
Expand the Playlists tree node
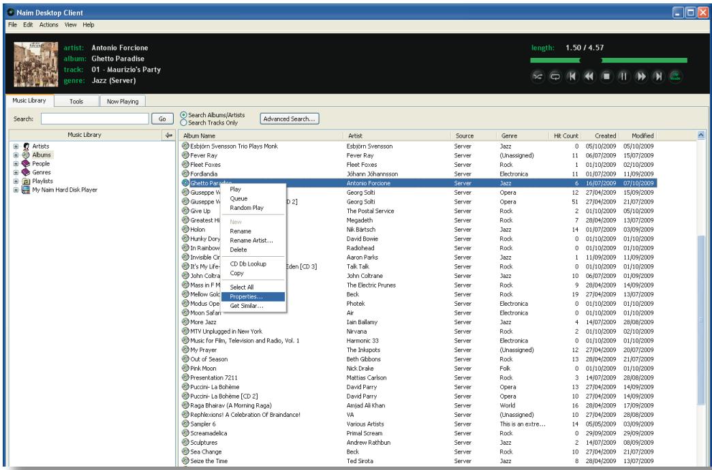coord(16,181)
